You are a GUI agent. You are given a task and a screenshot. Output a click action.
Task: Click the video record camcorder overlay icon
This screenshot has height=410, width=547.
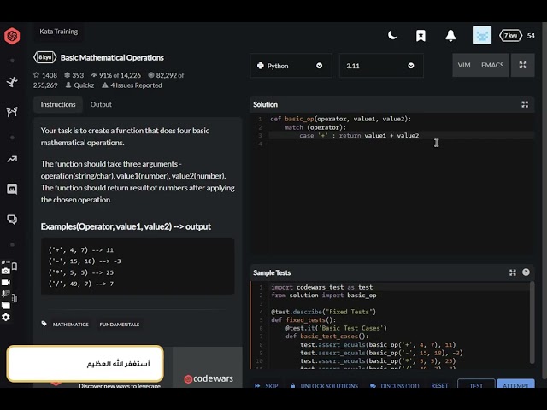click(6, 283)
